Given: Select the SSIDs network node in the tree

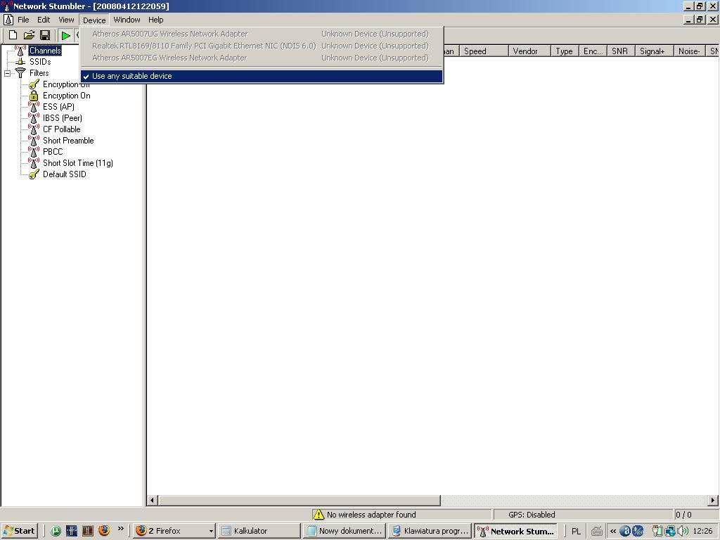Looking at the screenshot, I should [40, 62].
